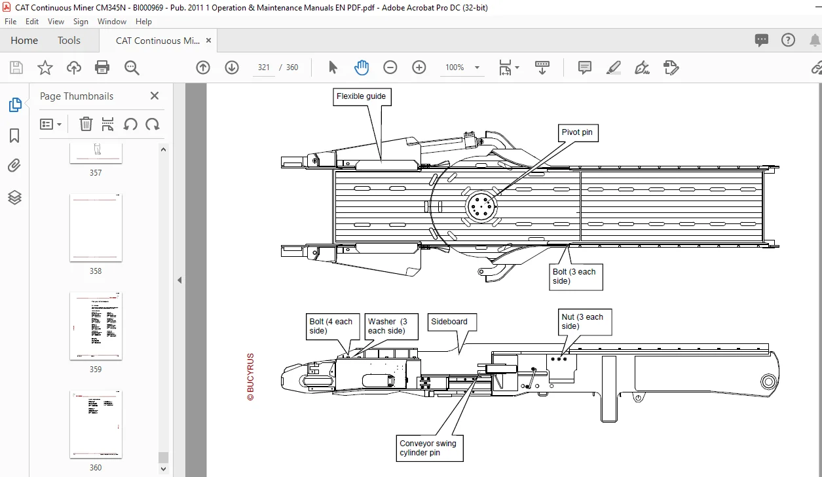Choose the arrow Selection tool
Image resolution: width=822 pixels, height=477 pixels.
coord(333,67)
